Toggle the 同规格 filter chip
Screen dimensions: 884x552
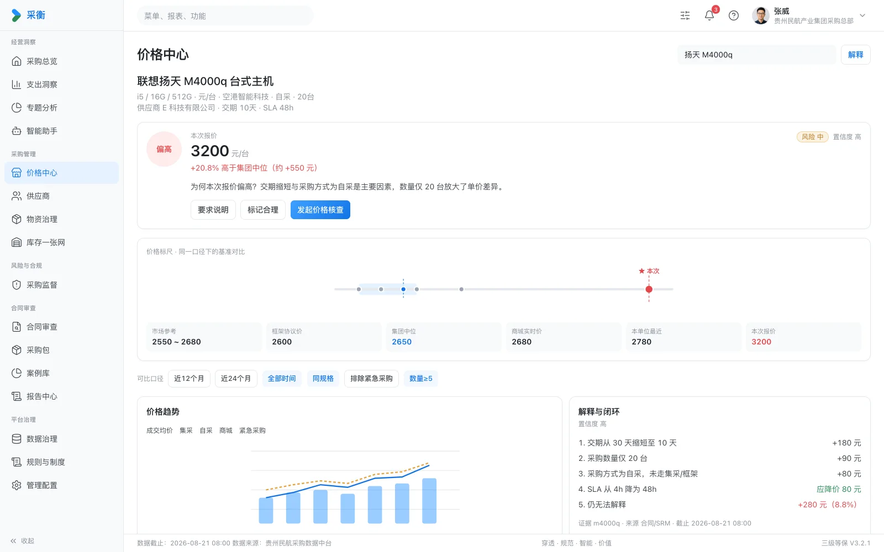pos(323,379)
